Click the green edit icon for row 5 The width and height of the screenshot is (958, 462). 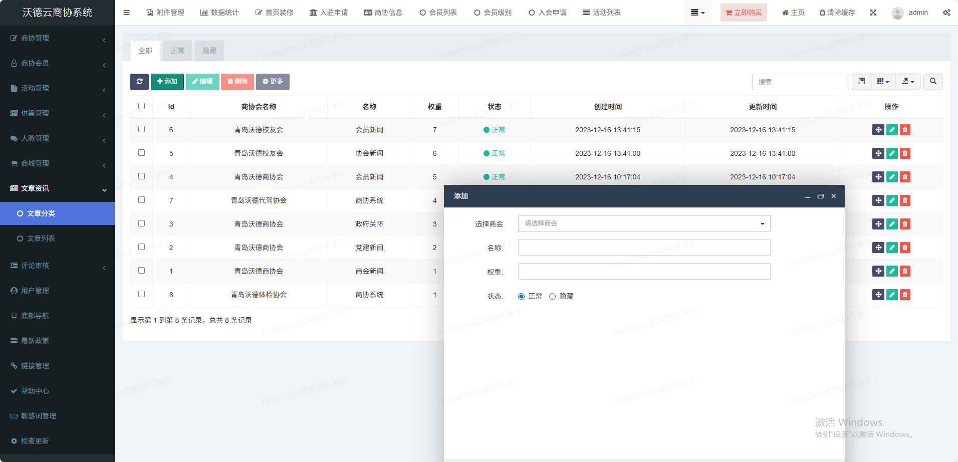click(892, 153)
